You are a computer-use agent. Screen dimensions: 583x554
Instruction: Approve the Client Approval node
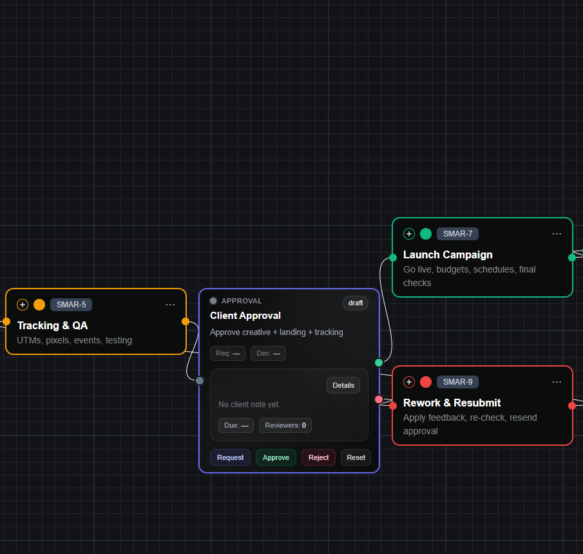[276, 457]
